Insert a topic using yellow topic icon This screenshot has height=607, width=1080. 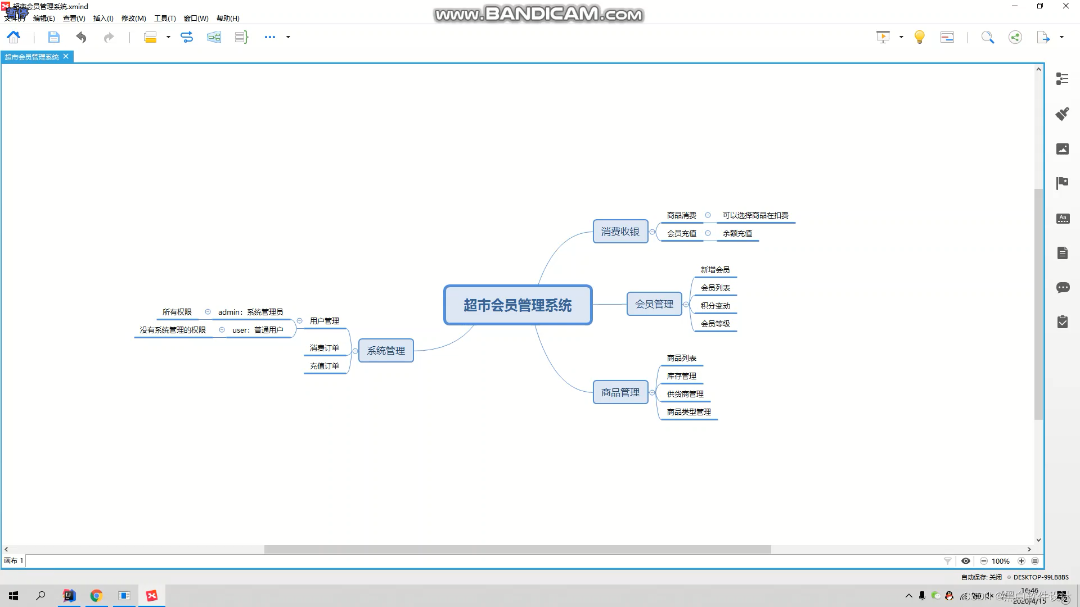150,37
